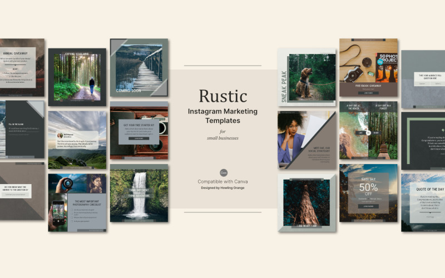Open the Super Sale 50% Off template
Screen dimensions: 445x278
(368, 193)
